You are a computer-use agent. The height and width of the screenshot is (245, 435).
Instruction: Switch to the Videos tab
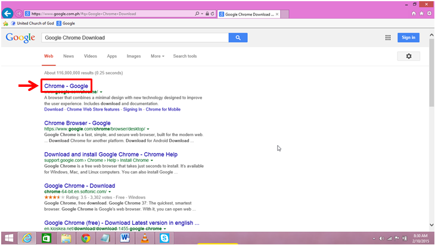click(x=91, y=56)
